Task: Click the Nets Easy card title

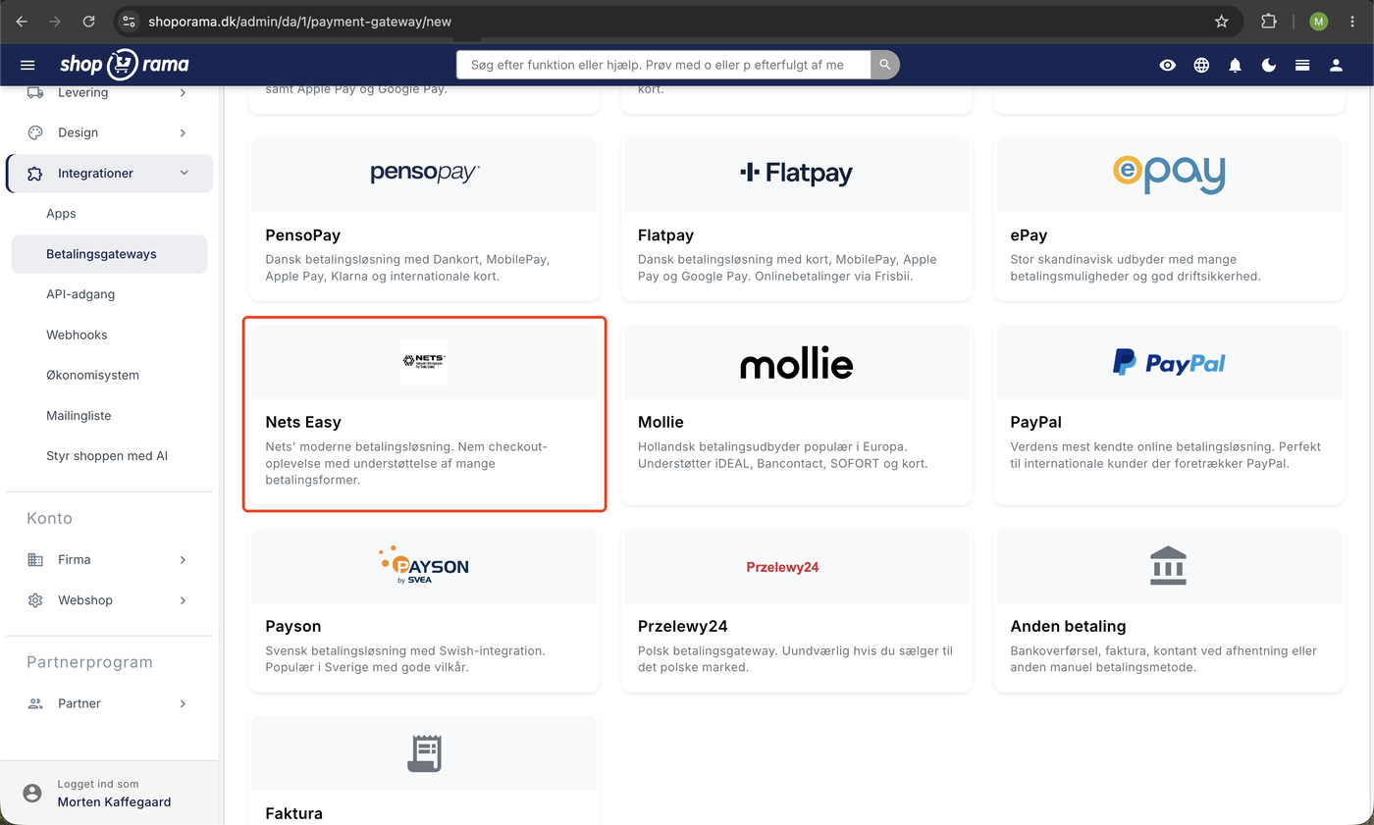Action: (303, 422)
